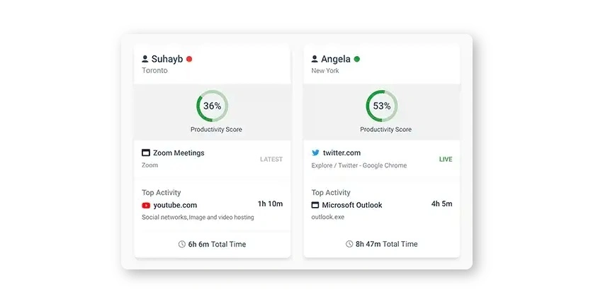
Task: Click Suhayb's red status dot
Action: (x=189, y=60)
